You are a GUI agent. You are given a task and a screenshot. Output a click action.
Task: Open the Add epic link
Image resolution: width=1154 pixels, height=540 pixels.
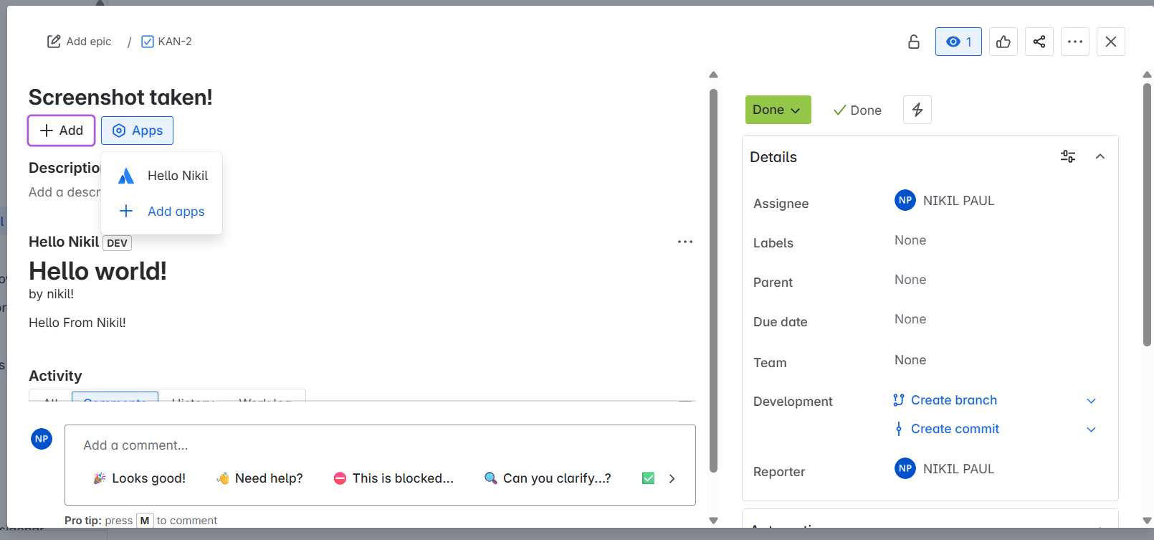pos(79,41)
